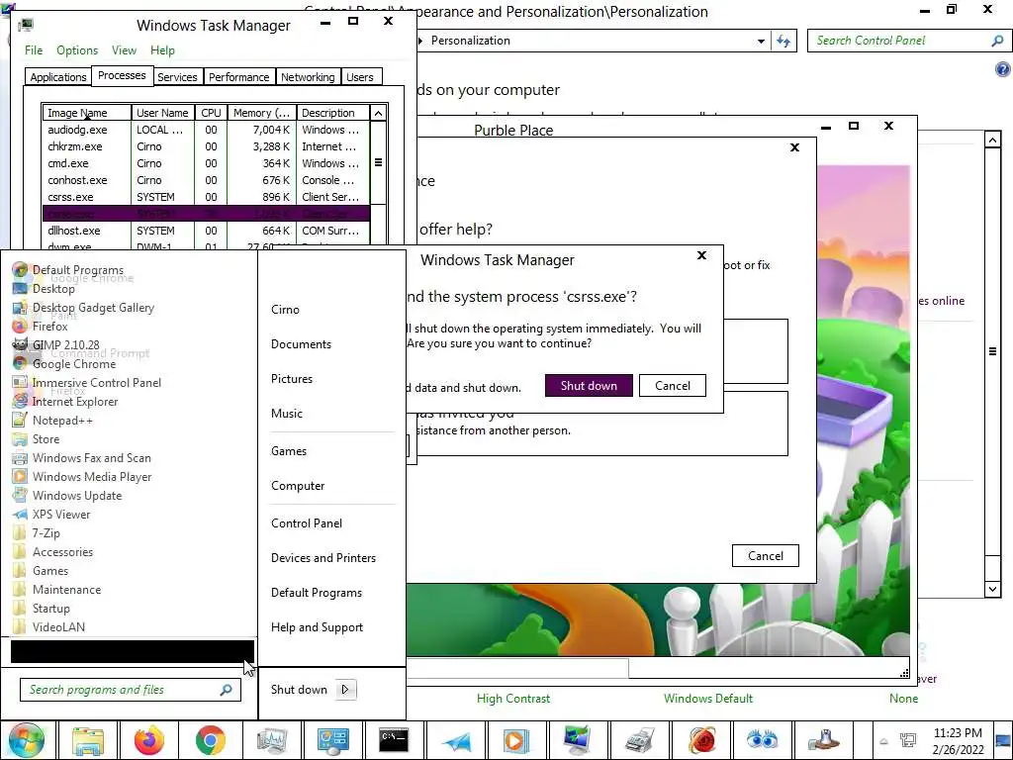Switch to Task Manager Services tab
Viewport: 1013px width, 760px height.
click(x=177, y=77)
